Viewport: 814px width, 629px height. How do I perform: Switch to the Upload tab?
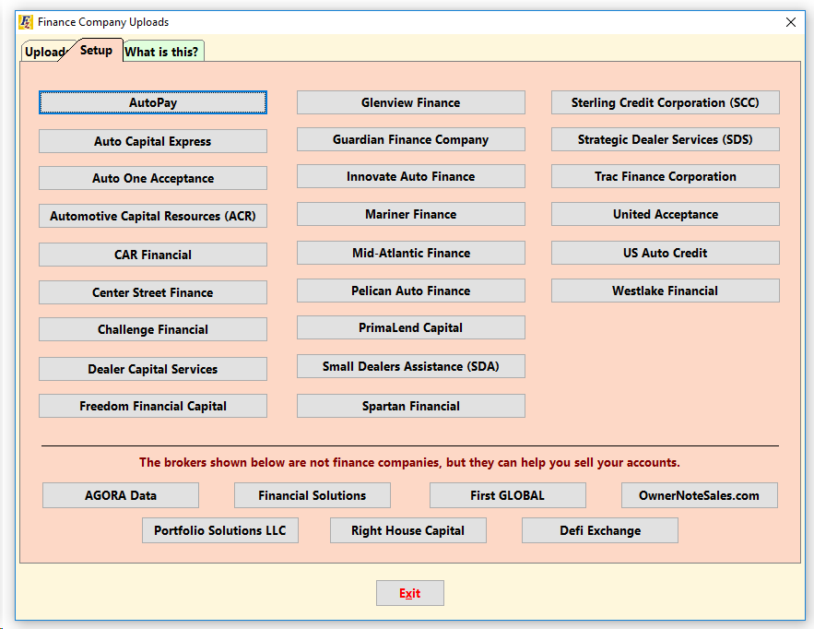[x=44, y=52]
